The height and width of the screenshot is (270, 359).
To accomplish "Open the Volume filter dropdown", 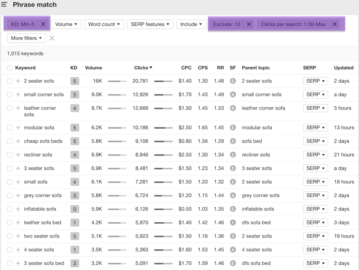I will 66,24.
